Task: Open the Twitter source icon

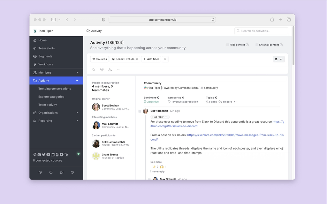Action: pos(43,154)
